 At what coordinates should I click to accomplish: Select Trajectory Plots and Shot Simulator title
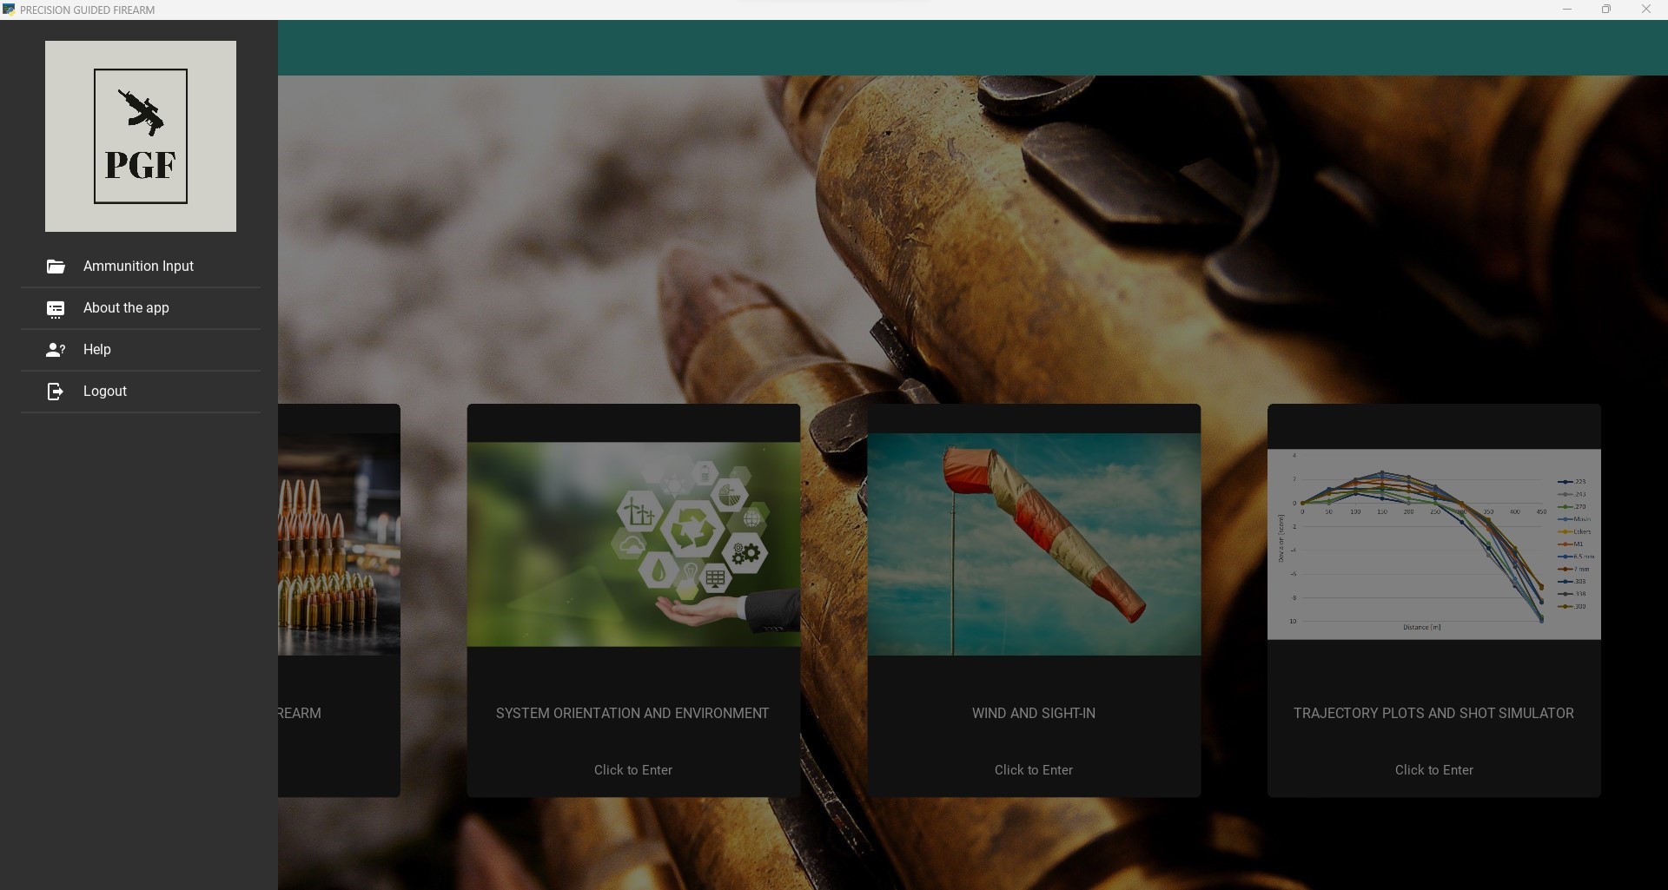1433,713
